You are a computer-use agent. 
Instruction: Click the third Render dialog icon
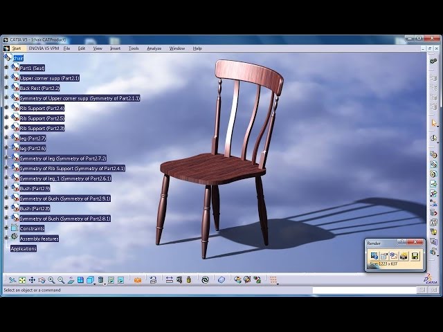pos(394,256)
